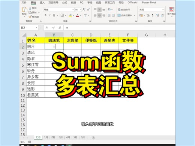The image size is (195, 146).
Task: Click the accounting number format icon
Action: 141,15
